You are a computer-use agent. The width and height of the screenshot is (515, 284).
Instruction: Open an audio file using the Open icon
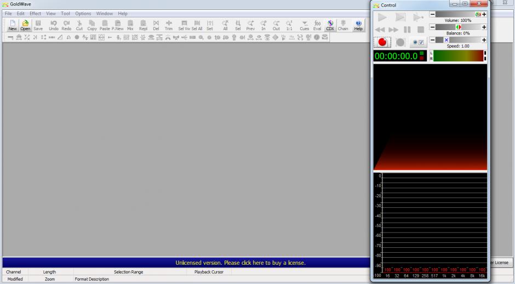(25, 25)
